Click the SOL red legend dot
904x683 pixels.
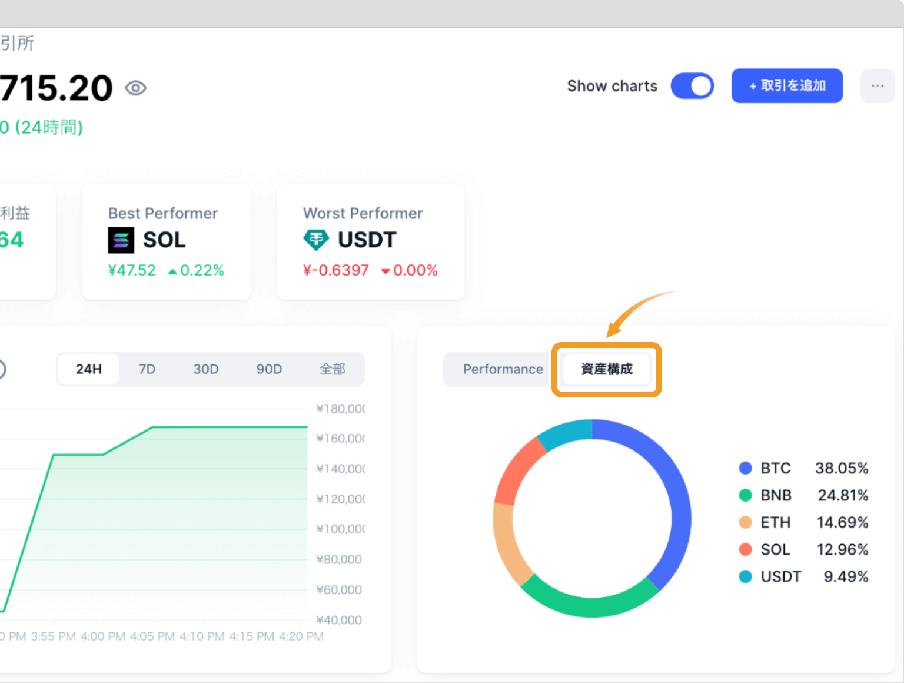point(745,549)
